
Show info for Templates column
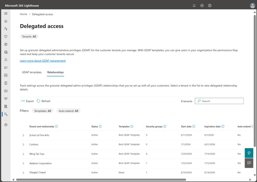coord(132,126)
